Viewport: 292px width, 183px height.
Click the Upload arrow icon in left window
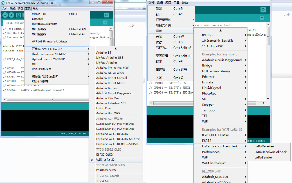[11, 15]
